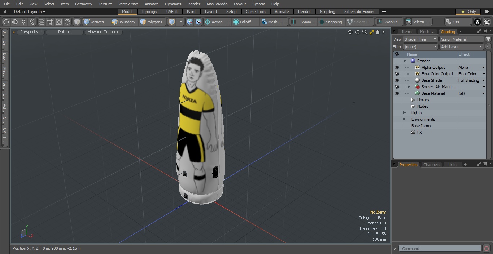Image resolution: width=493 pixels, height=254 pixels.
Task: Open the MaxToModo menu
Action: (217, 4)
